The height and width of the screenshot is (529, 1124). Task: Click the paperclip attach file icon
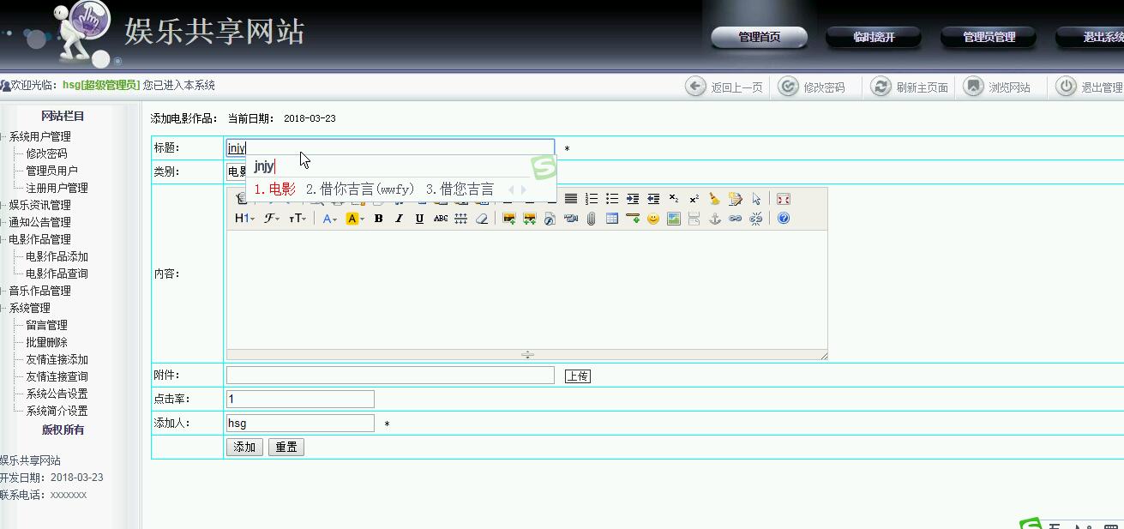pyautogui.click(x=591, y=219)
